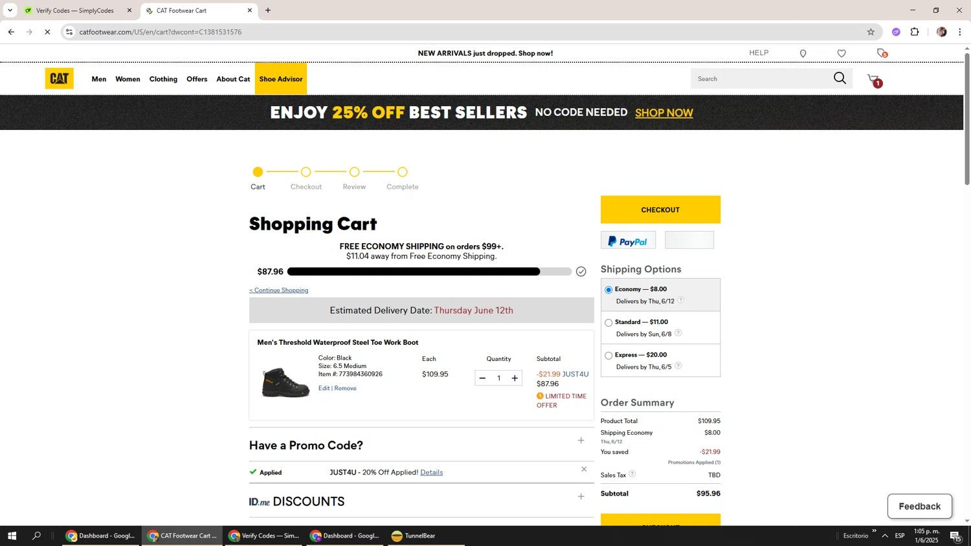The height and width of the screenshot is (546, 971).
Task: Open the HELP link in header
Action: [759, 53]
